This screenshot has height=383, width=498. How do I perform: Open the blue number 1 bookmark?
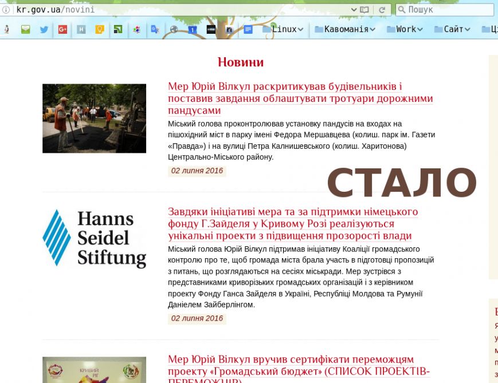click(193, 30)
